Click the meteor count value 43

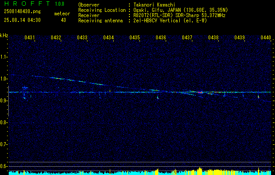(x=63, y=20)
